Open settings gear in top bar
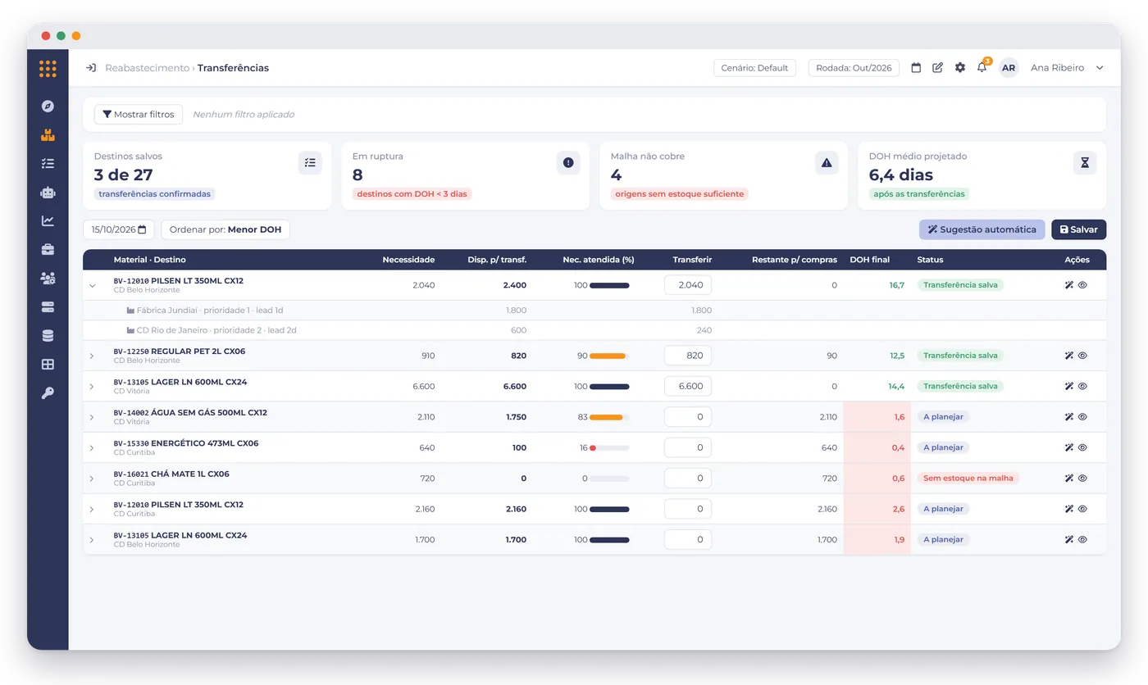This screenshot has width=1148, height=685. (960, 67)
